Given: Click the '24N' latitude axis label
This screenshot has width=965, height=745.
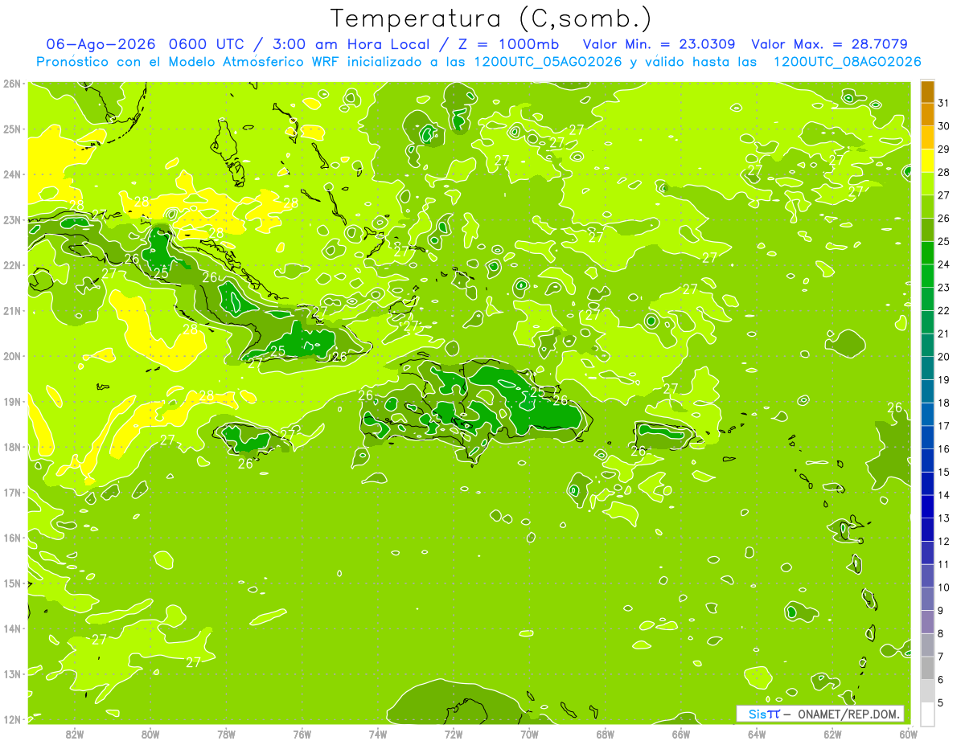Looking at the screenshot, I should 13,174.
